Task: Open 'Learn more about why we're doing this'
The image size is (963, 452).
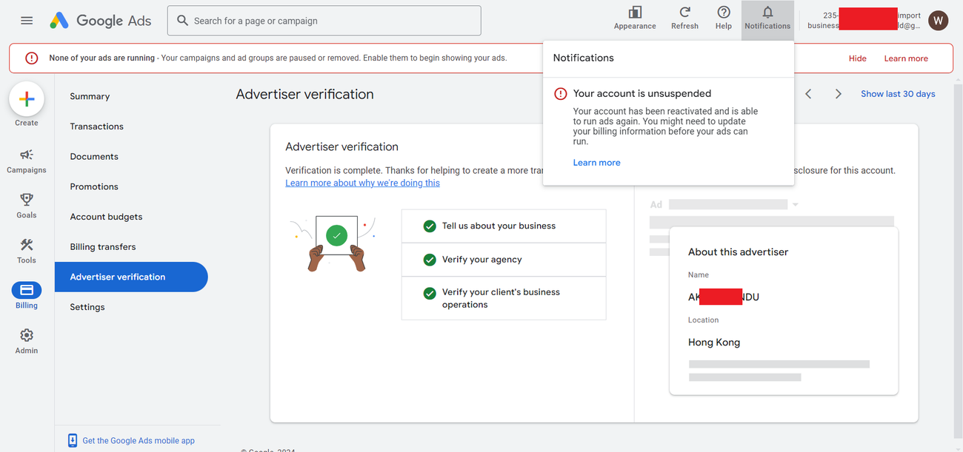Action: pyautogui.click(x=362, y=183)
